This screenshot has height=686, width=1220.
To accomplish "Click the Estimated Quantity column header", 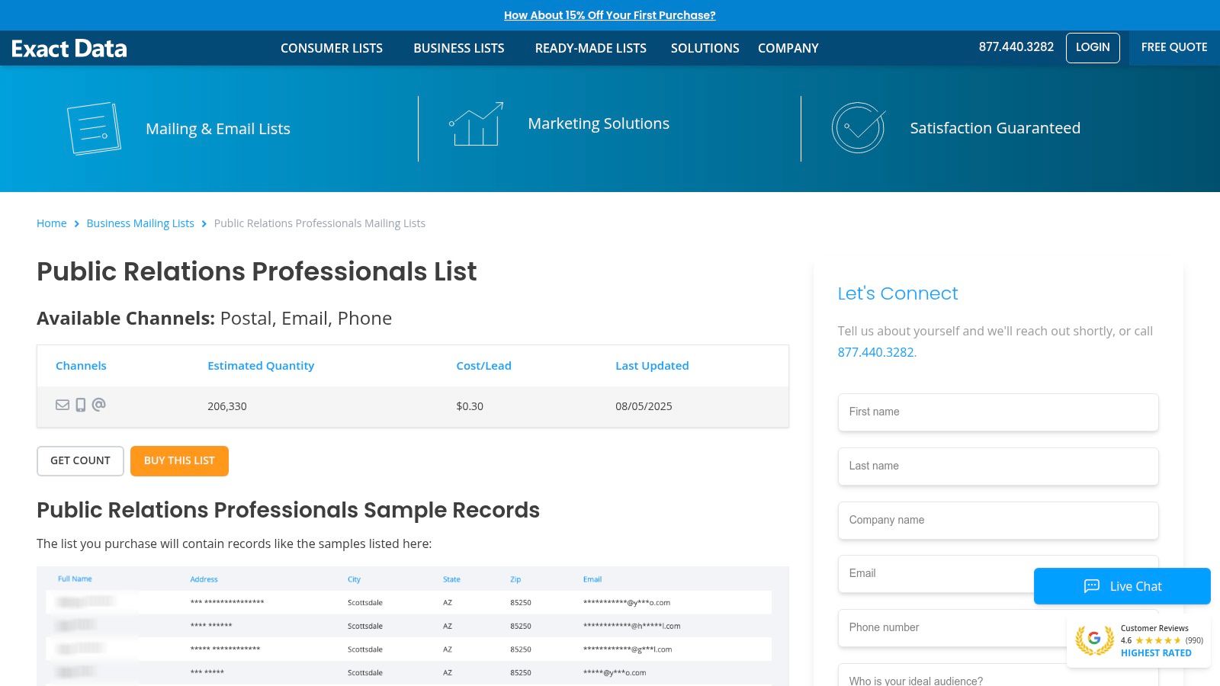I will coord(261,366).
